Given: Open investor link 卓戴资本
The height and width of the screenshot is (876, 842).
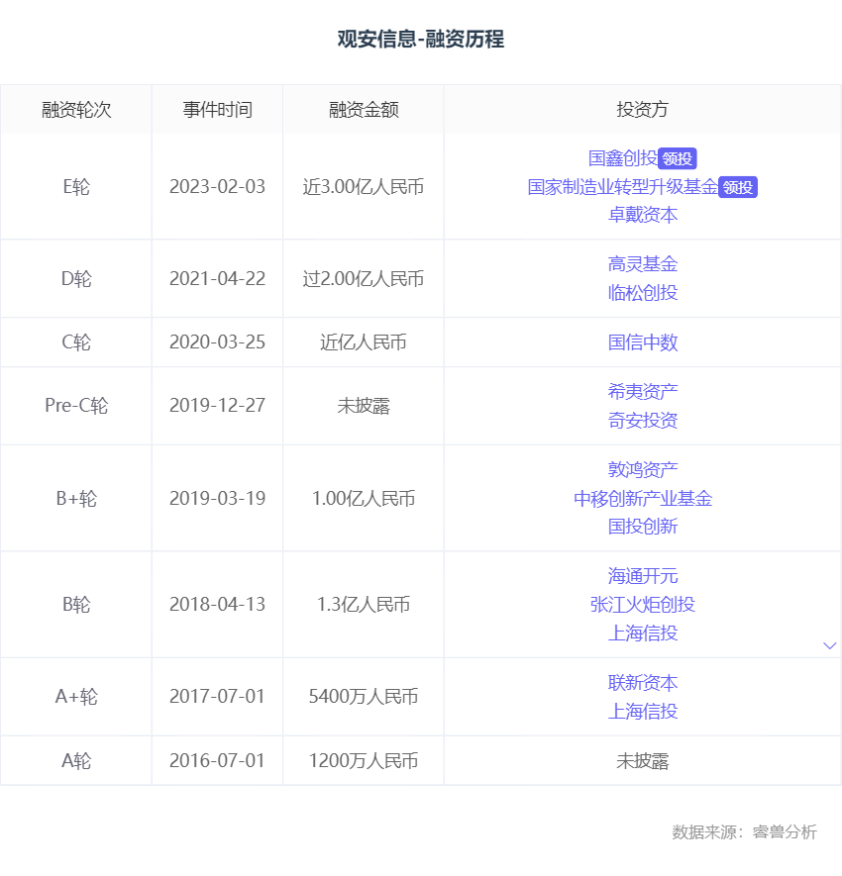Looking at the screenshot, I should pos(643,215).
